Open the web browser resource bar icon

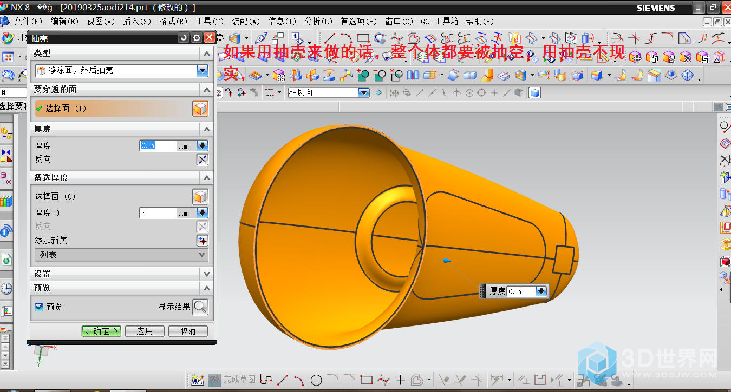(6, 260)
